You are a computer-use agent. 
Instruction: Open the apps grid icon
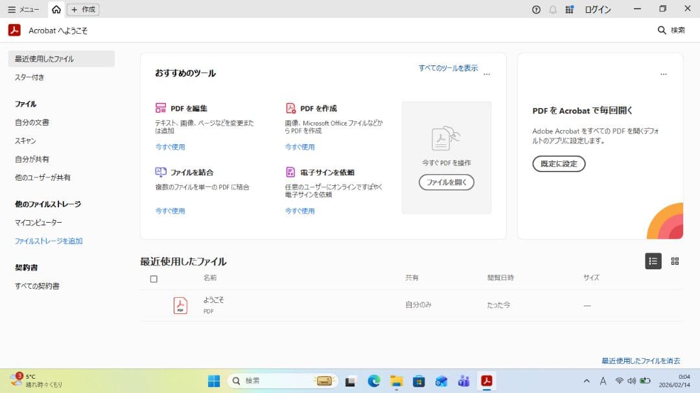pos(570,10)
